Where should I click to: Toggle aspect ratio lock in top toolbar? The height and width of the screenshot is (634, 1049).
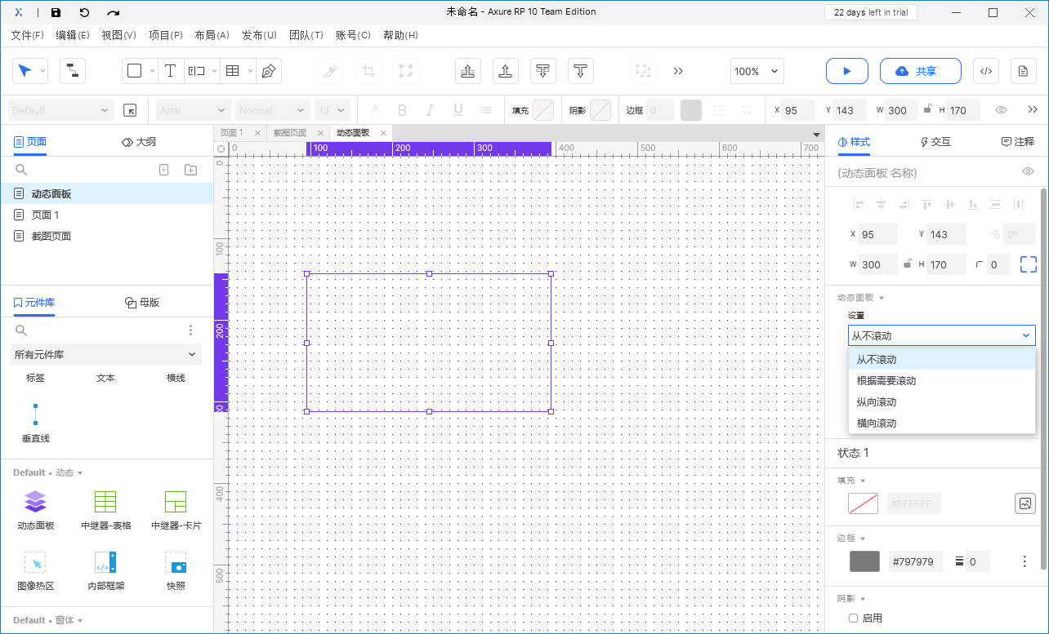pos(927,109)
